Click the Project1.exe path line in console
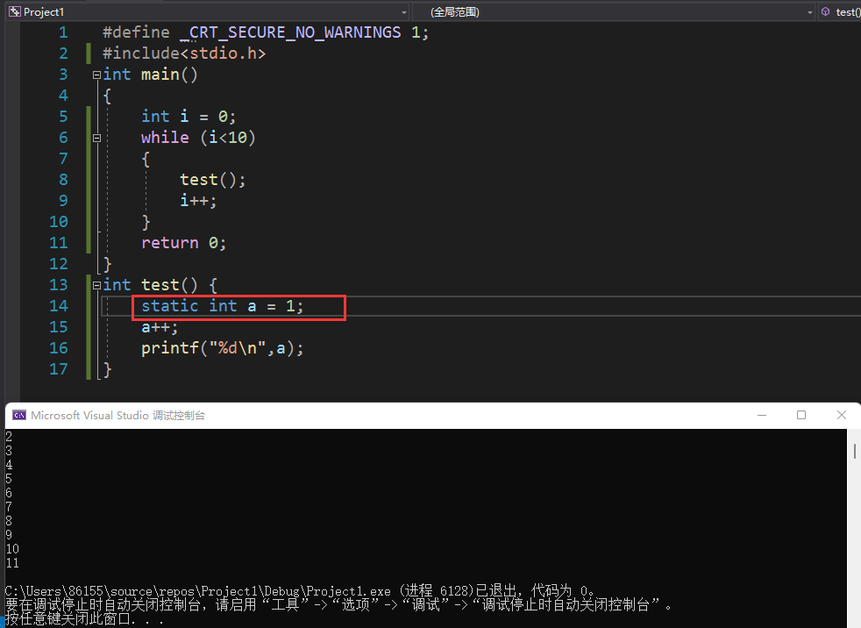This screenshot has width=861, height=628. [x=300, y=591]
